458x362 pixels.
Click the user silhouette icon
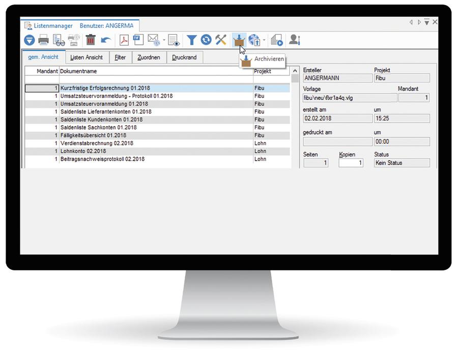point(294,40)
